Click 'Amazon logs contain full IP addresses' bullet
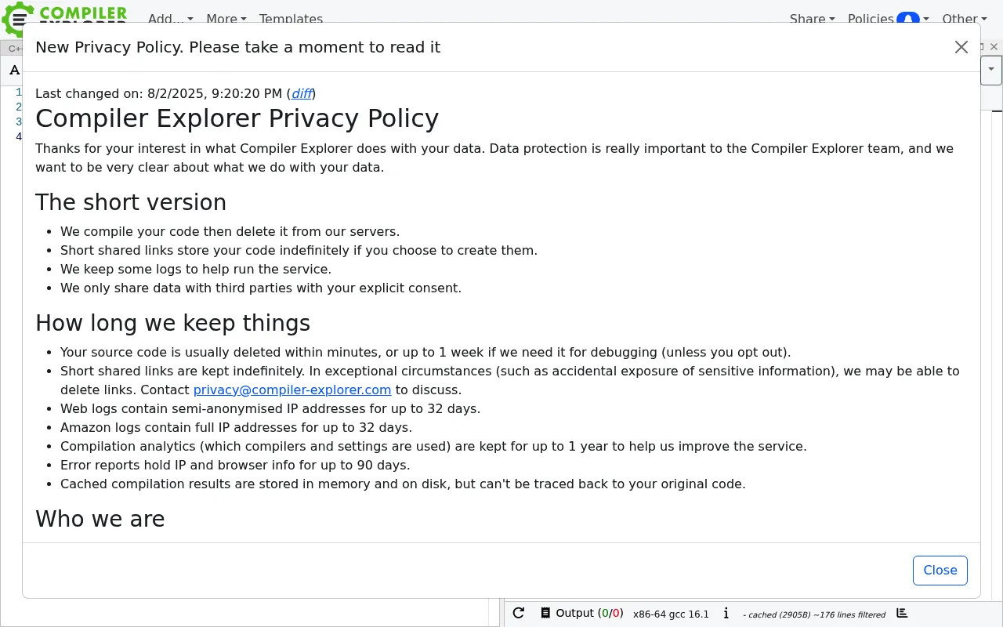 point(236,427)
